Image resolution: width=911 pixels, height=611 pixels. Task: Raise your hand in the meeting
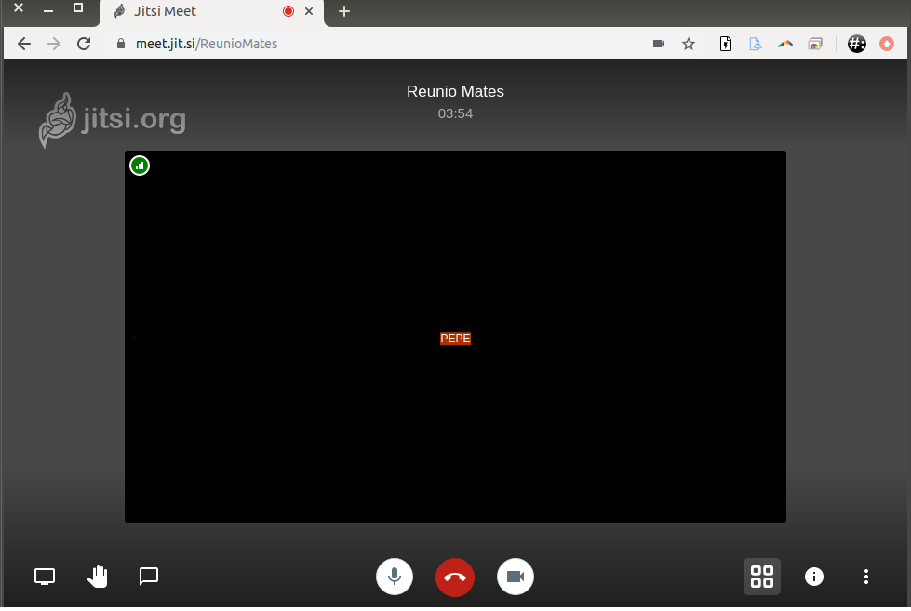point(97,577)
